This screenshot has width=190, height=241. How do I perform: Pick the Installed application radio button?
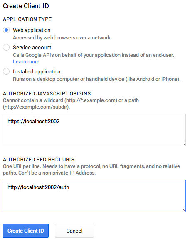(6, 71)
